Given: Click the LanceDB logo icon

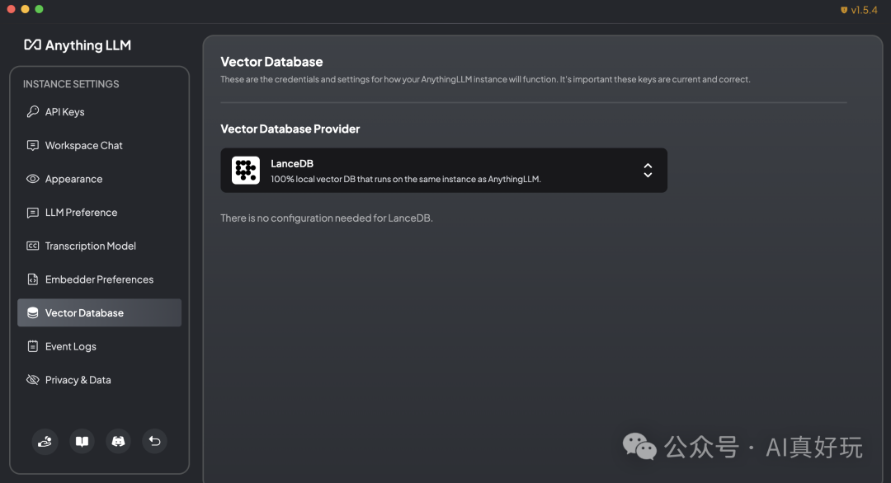Looking at the screenshot, I should tap(245, 171).
